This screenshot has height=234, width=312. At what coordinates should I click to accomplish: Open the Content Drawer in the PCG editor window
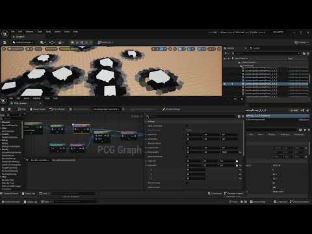(x=10, y=194)
